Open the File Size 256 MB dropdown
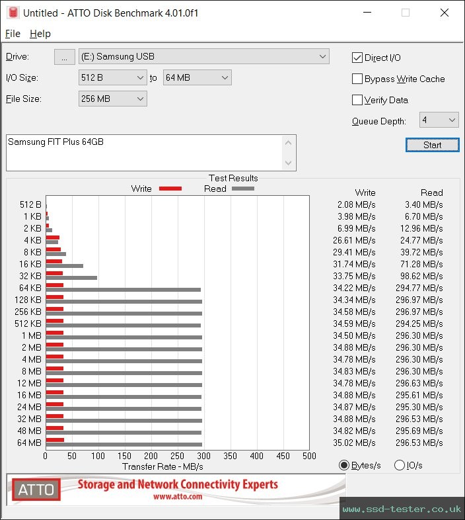Viewport: 465px width, 520px height. click(x=112, y=99)
